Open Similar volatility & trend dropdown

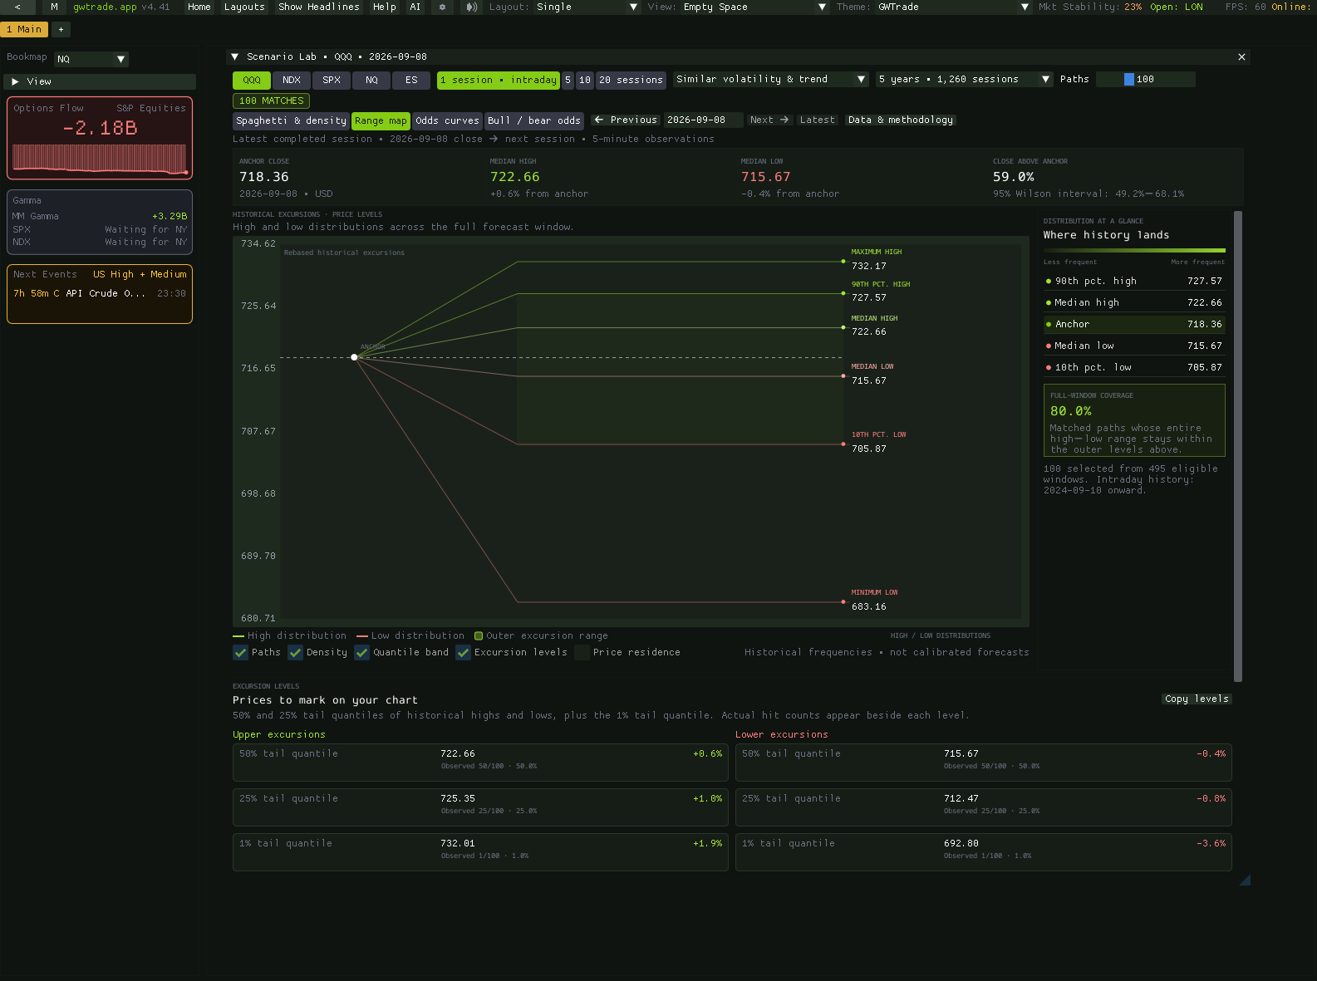point(770,79)
